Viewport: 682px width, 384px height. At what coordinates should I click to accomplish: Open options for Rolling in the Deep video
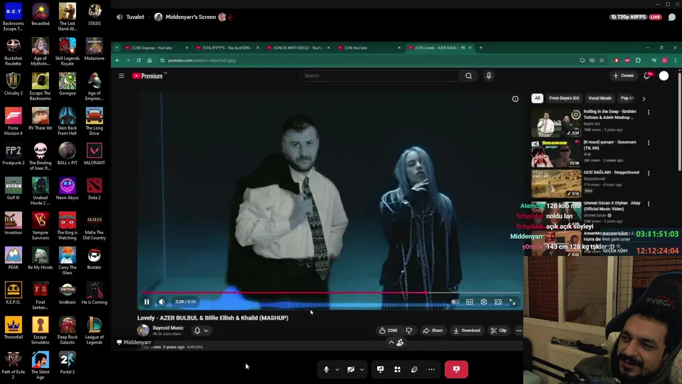(x=648, y=113)
